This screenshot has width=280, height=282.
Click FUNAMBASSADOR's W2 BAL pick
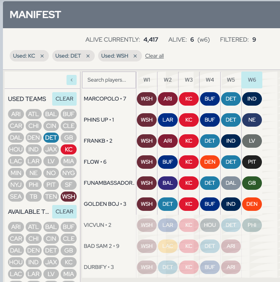point(168,183)
